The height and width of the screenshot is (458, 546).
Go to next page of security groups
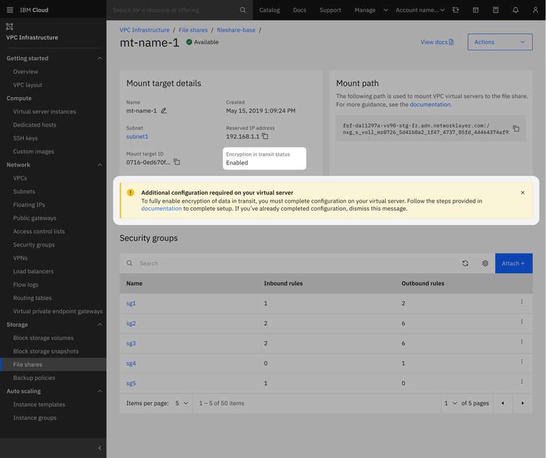[x=523, y=404]
